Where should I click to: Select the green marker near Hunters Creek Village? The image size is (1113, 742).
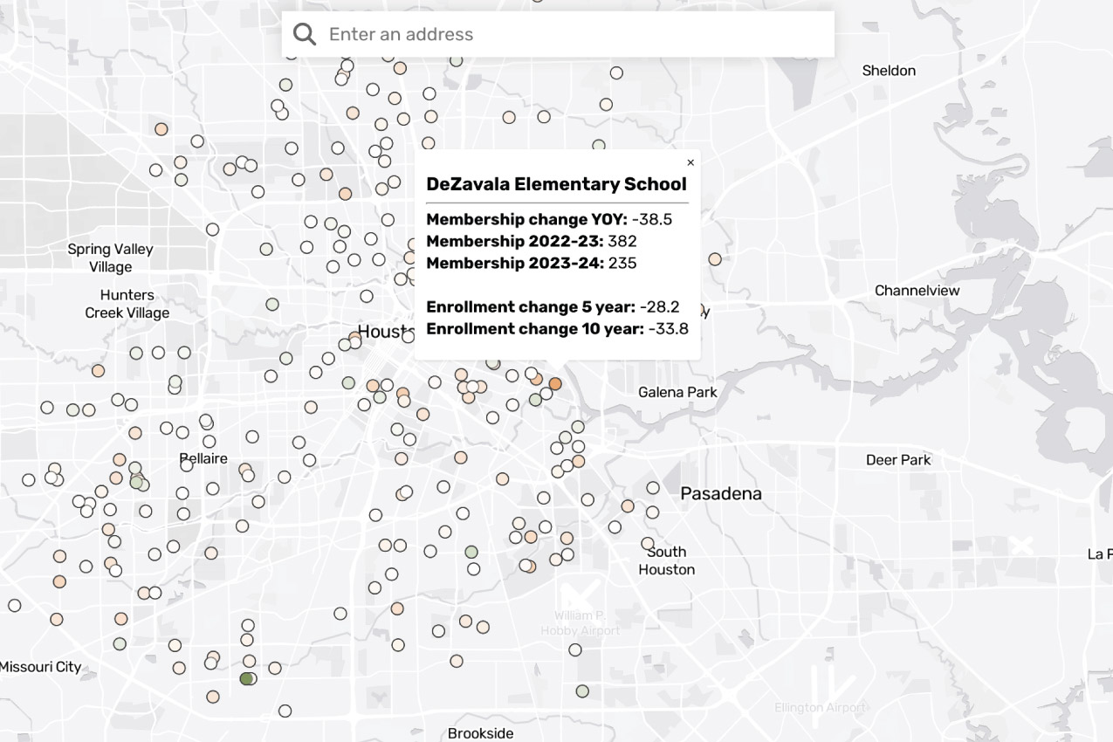[271, 302]
